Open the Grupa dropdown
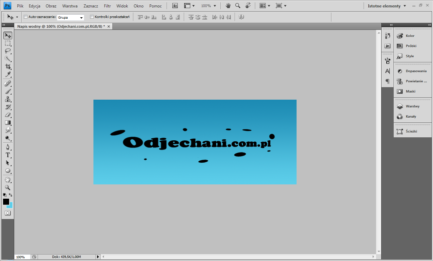433x261 pixels. tap(70, 17)
